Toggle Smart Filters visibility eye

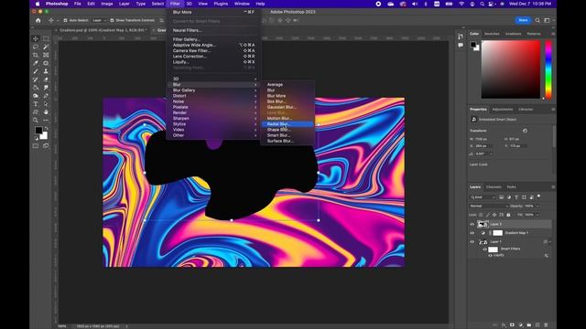484,249
